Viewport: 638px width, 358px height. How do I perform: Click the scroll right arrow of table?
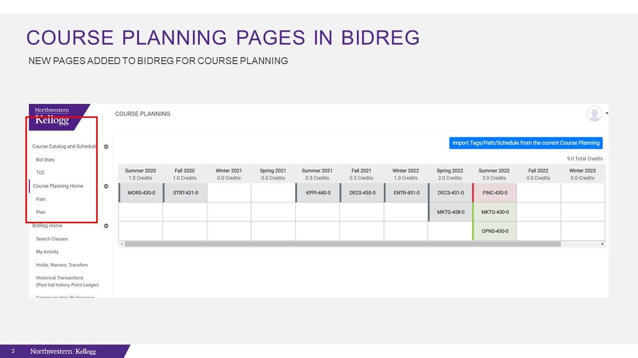click(602, 244)
